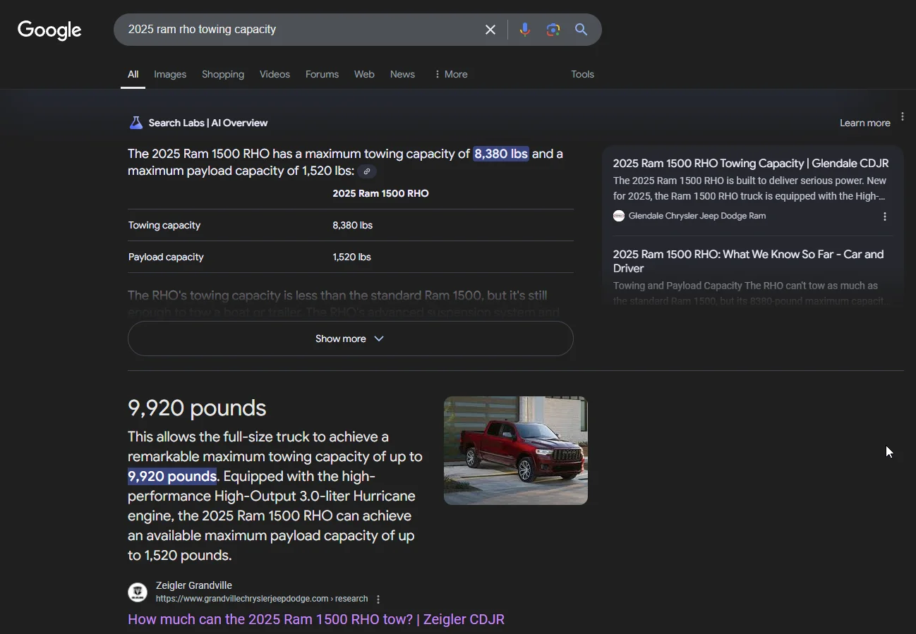Screen dimensions: 916x634
Task: Switch to the All tab
Action: point(133,74)
